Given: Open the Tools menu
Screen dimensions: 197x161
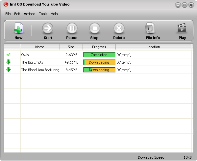Looking at the screenshot, I should 43,14.
